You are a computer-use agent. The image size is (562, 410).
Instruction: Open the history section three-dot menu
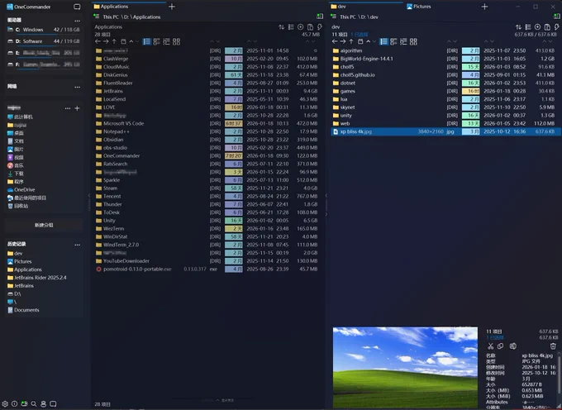pyautogui.click(x=77, y=245)
